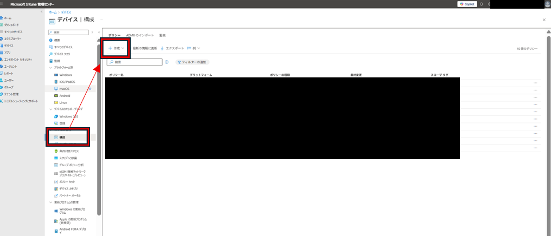
Task: Click the フィルターの追加 button
Action: pyautogui.click(x=191, y=62)
